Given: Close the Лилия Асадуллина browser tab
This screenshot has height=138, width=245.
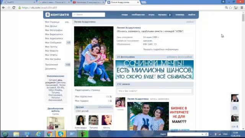Looking at the screenshot, I should tap(138, 2).
